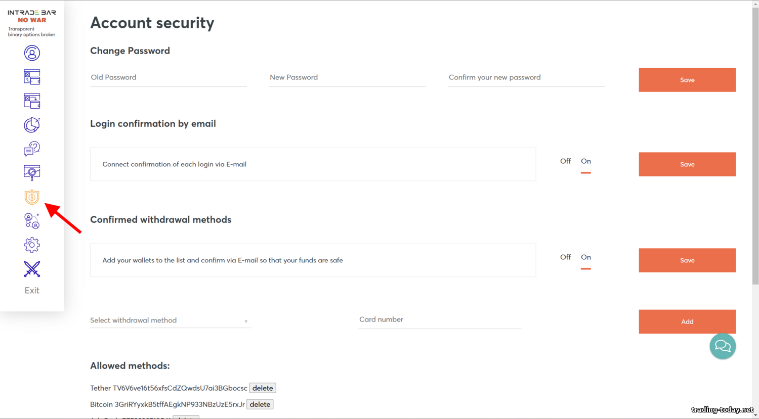Select the shield account security icon
759x419 pixels.
(32, 197)
